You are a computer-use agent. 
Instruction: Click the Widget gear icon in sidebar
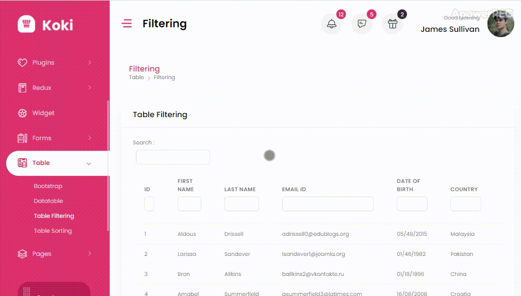coord(22,113)
